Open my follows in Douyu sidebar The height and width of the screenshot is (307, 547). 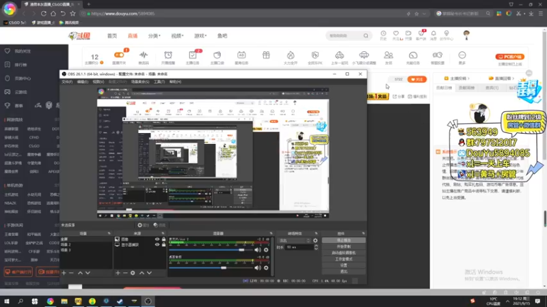click(23, 51)
